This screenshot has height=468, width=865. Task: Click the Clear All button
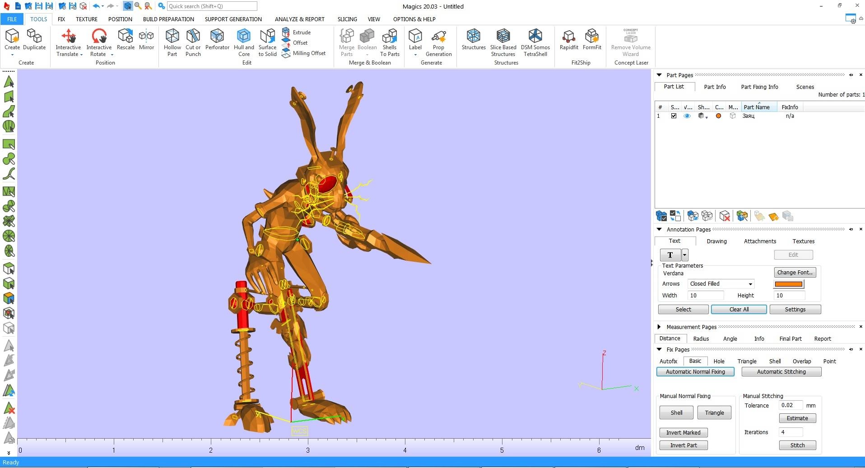point(739,310)
